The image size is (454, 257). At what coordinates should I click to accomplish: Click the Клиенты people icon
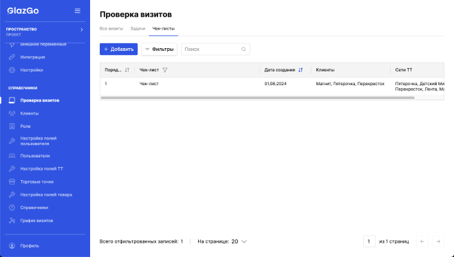[12, 113]
